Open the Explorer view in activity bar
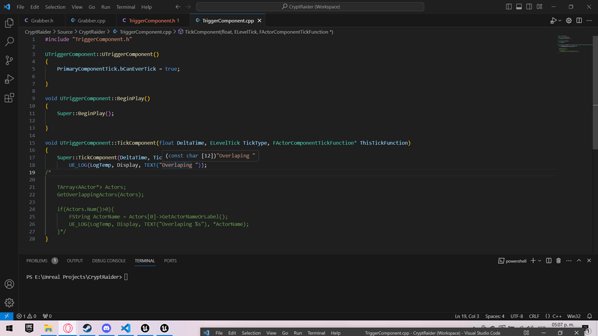The width and height of the screenshot is (598, 336). [9, 23]
